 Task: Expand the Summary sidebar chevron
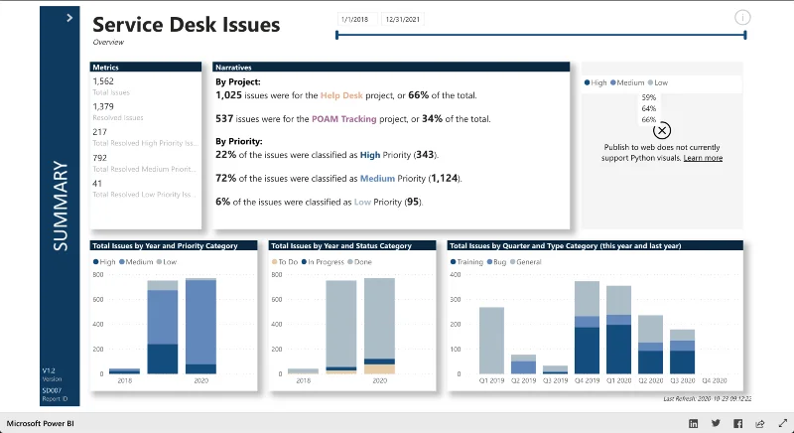coord(69,18)
